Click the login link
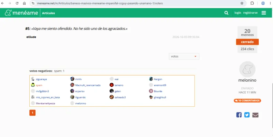This screenshot has height=137, width=273. (x=238, y=13)
